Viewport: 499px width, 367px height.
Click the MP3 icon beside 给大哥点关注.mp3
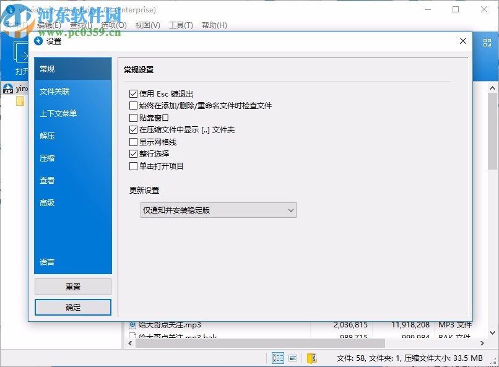click(132, 324)
